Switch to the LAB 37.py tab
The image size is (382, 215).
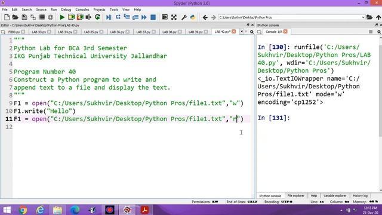point(143,32)
